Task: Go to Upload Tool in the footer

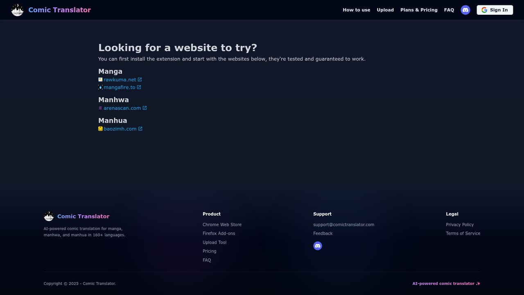Action: tap(215, 243)
